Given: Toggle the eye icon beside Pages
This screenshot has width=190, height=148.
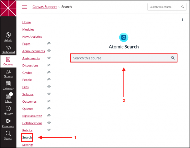Looking at the screenshot, I should pyautogui.click(x=49, y=44).
